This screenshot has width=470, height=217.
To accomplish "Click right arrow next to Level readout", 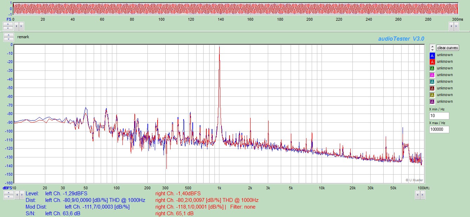I will click(x=21, y=195).
